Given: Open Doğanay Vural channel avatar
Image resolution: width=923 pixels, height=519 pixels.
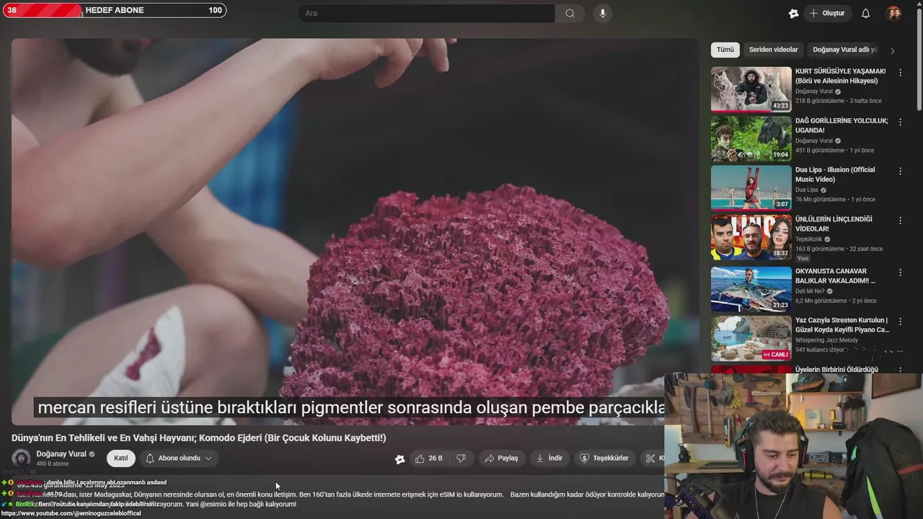Looking at the screenshot, I should 22,458.
